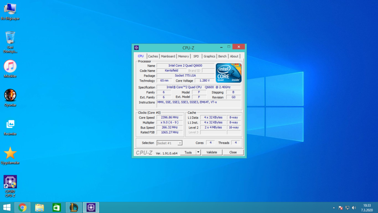Click the CPU-Z taskbar icon
The width and height of the screenshot is (378, 213).
(91, 208)
